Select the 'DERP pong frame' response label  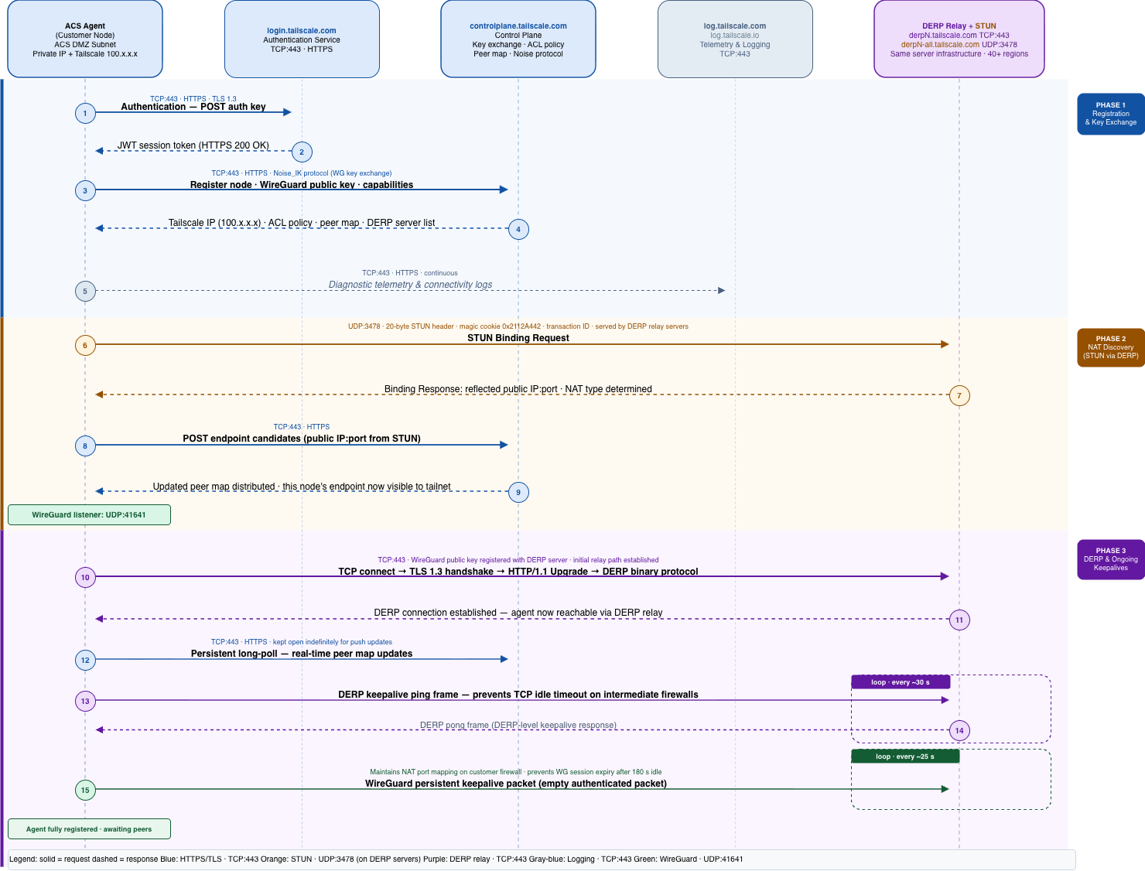(x=518, y=726)
